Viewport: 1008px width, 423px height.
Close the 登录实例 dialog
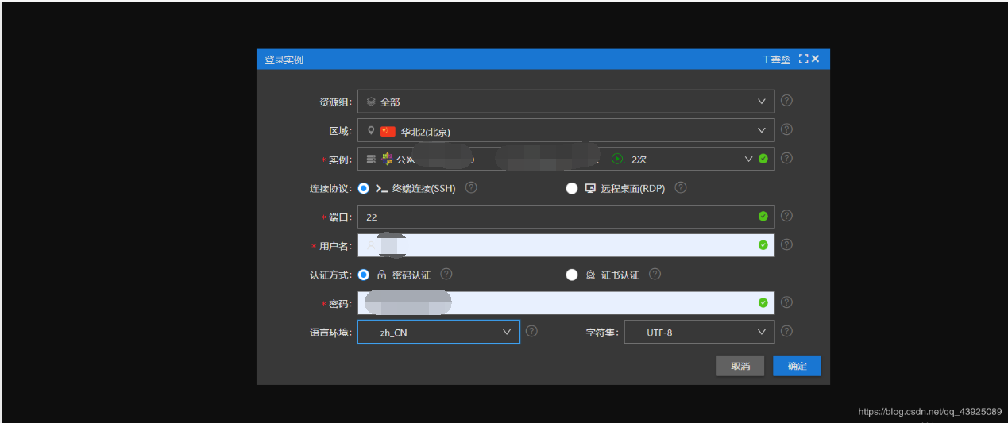pos(815,59)
